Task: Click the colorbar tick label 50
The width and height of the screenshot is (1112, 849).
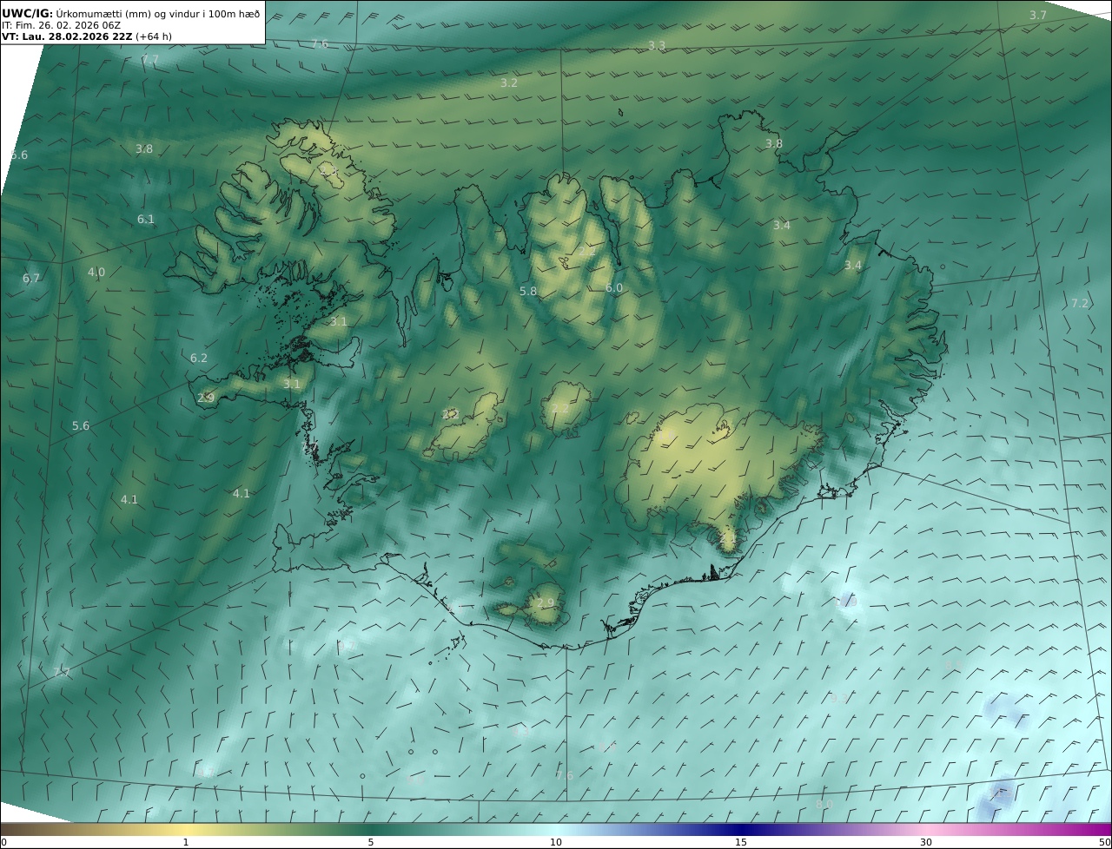Action: click(x=1105, y=842)
